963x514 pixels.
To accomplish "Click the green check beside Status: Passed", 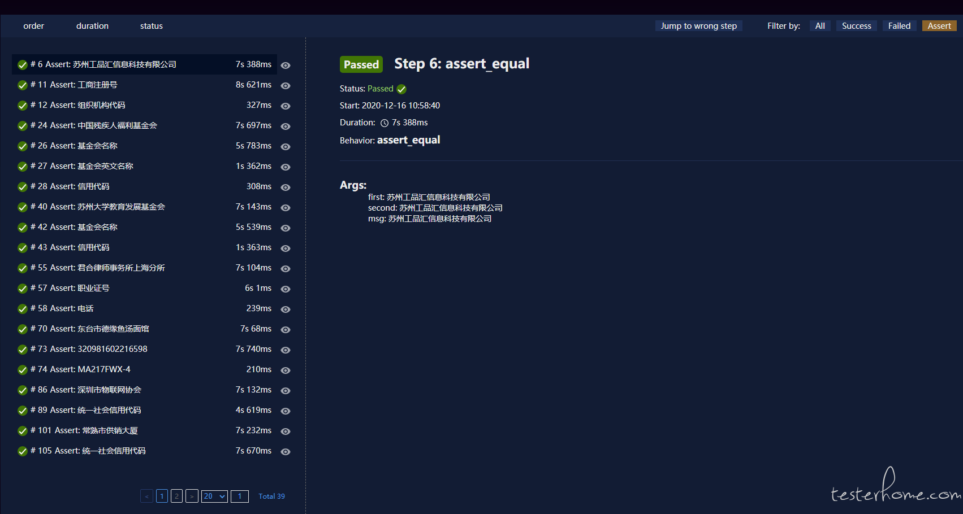I will point(401,89).
